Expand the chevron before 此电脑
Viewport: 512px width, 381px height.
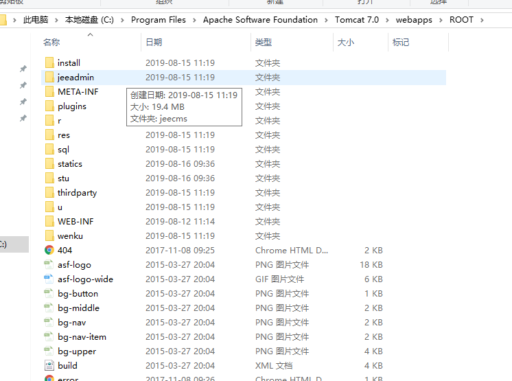coord(14,20)
